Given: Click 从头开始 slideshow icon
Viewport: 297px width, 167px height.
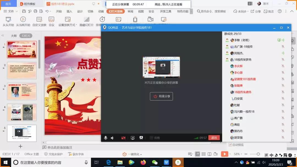Looking at the screenshot, I should coord(8,20).
